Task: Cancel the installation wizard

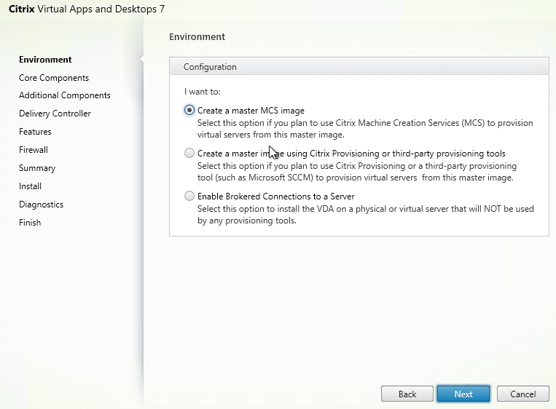Action: click(x=523, y=394)
